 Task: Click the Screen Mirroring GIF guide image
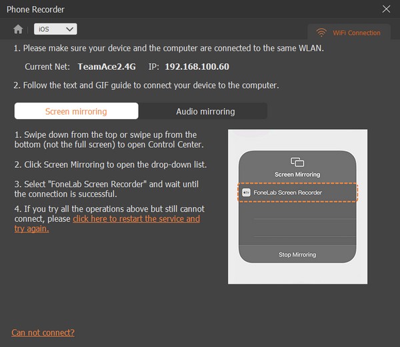(297, 206)
